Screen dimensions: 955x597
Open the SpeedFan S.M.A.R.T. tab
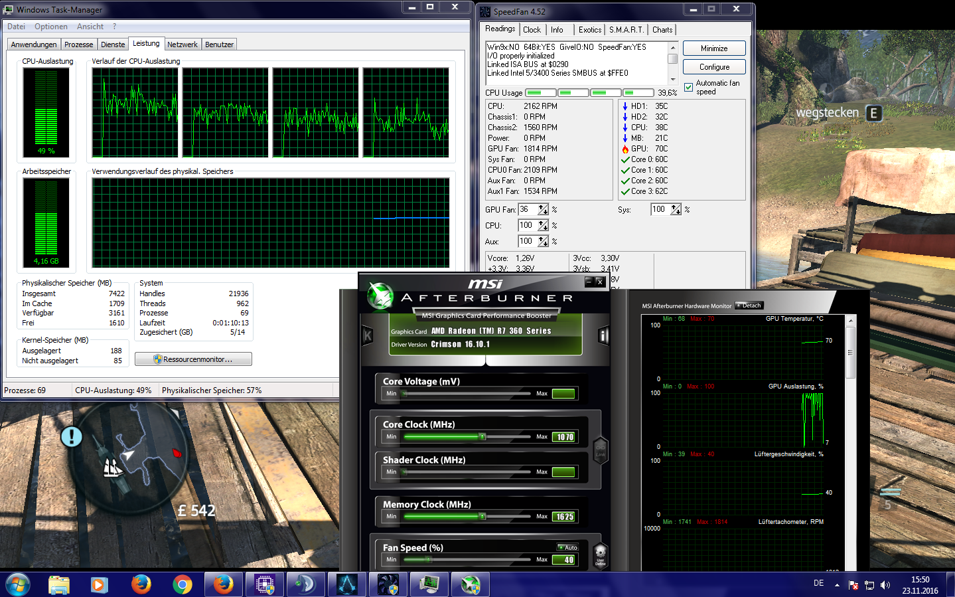click(x=626, y=30)
